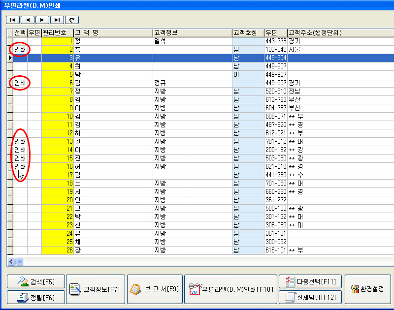The image size is (394, 310).
Task: Open 고객정보[F7] customer info
Action: coord(96,289)
